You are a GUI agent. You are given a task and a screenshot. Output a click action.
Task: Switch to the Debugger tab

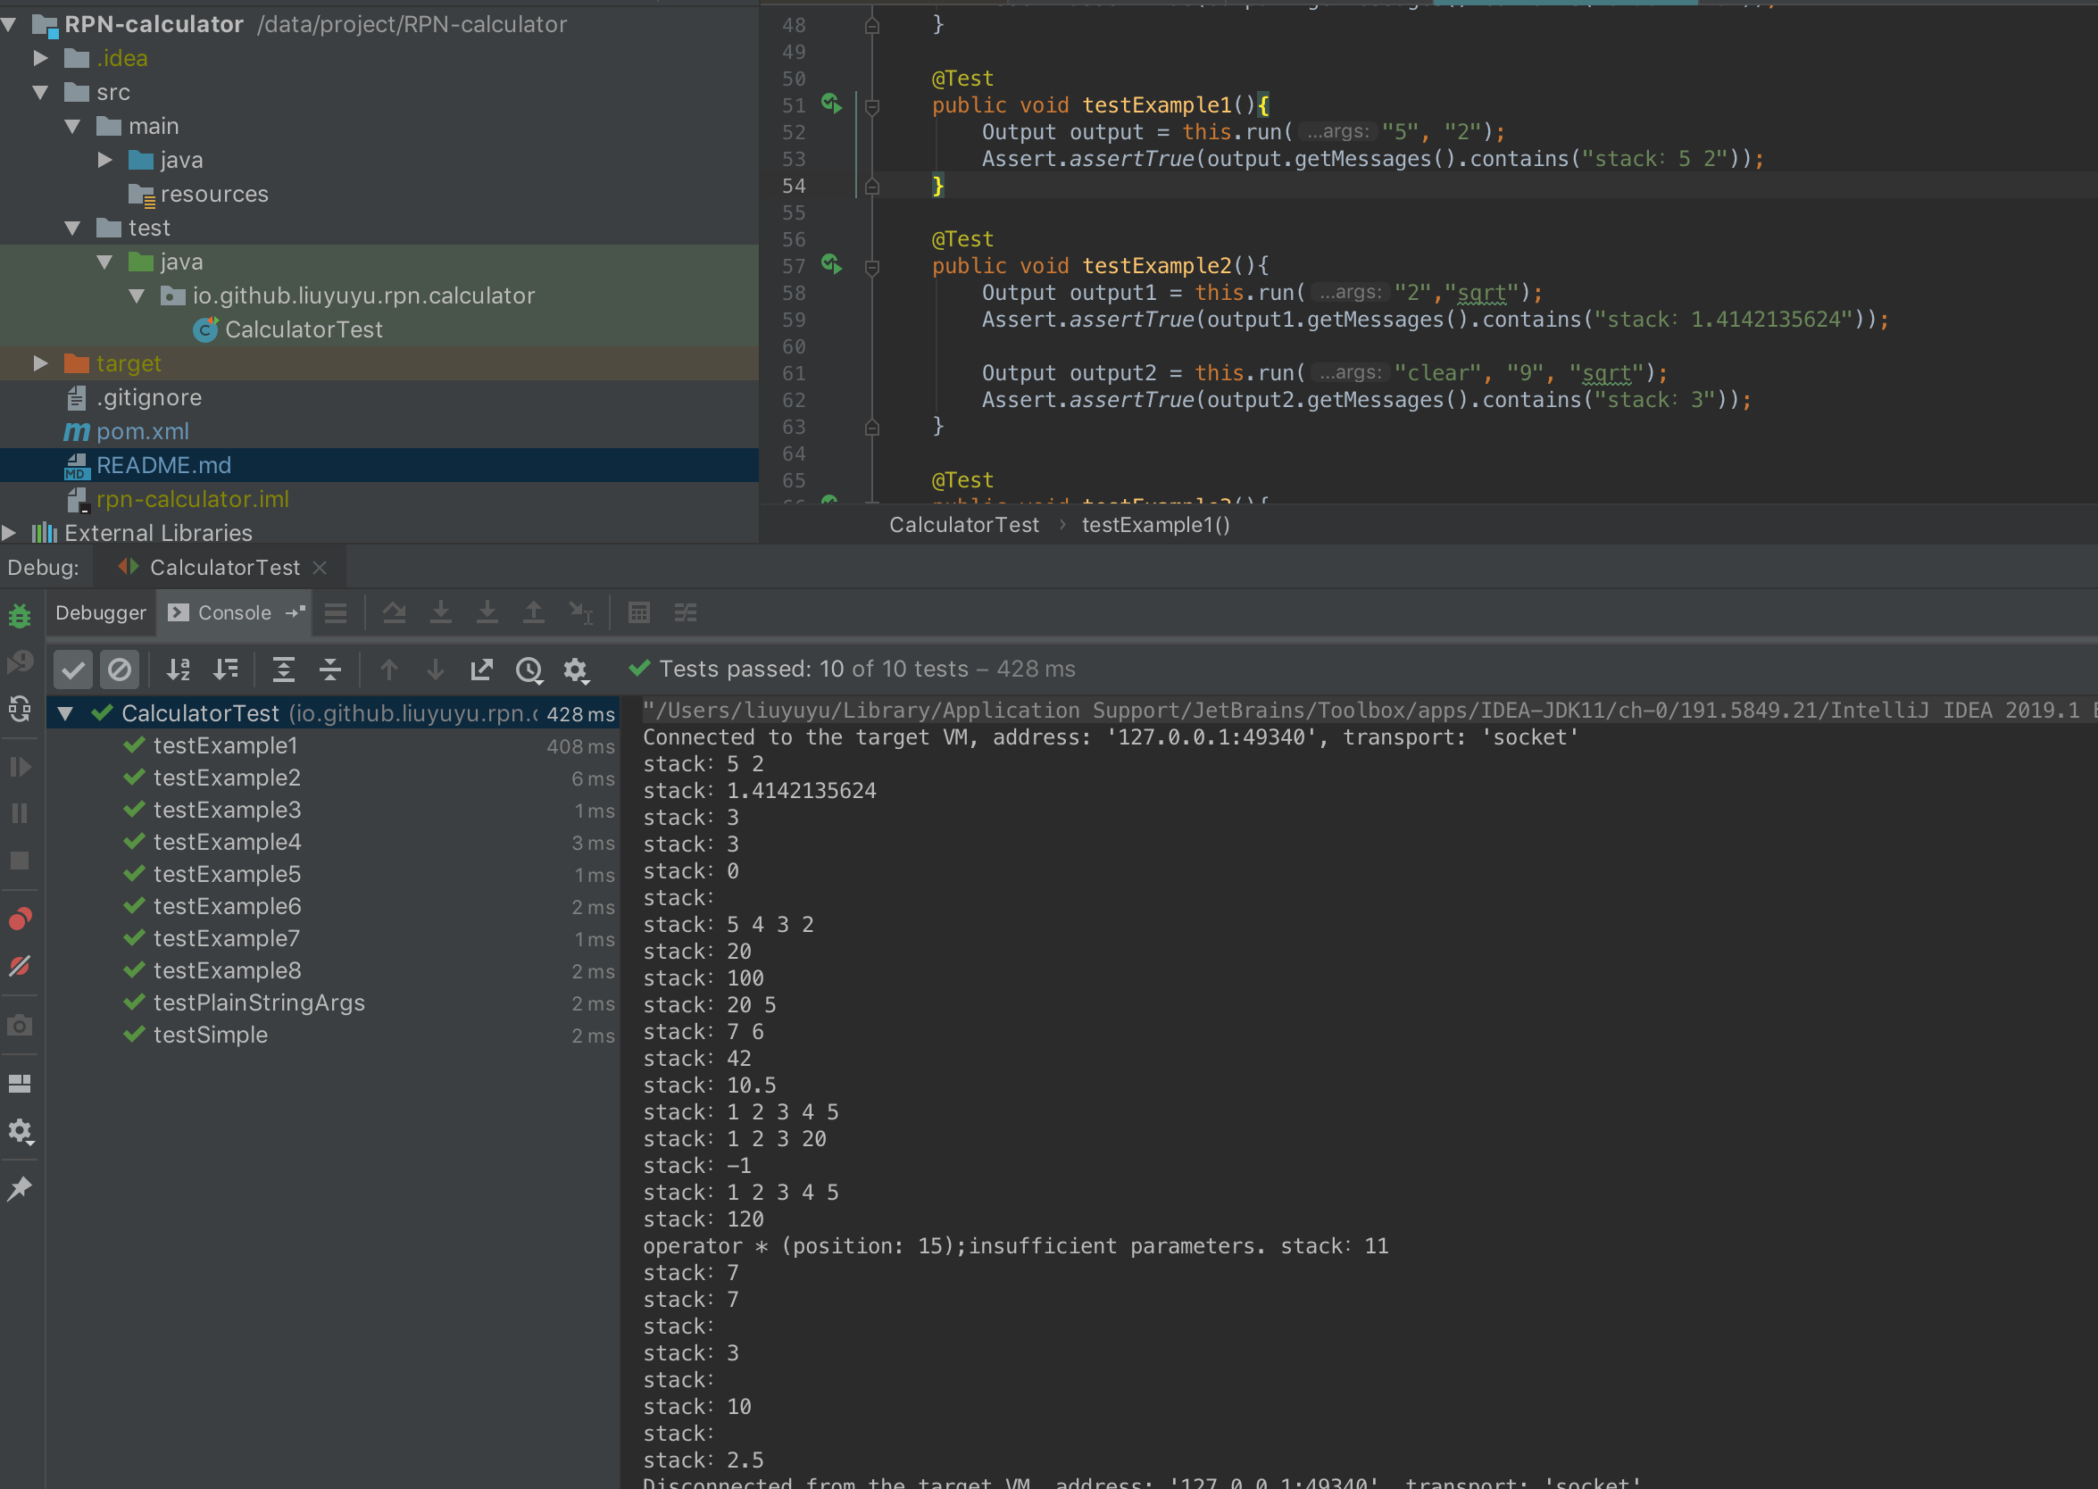[x=100, y=612]
